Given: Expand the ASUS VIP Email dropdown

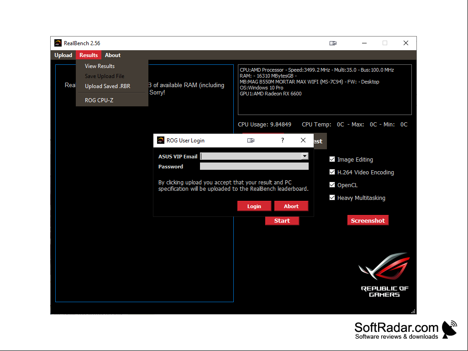Looking at the screenshot, I should [305, 156].
